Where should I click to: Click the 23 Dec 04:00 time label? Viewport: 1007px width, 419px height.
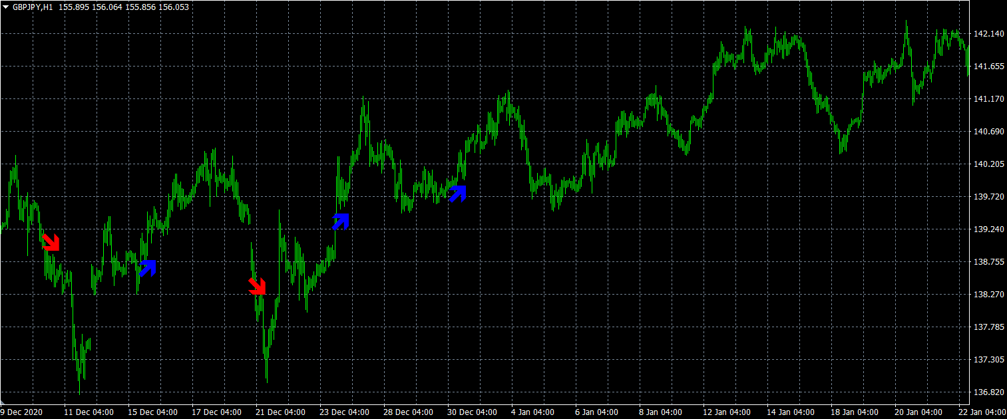click(344, 412)
